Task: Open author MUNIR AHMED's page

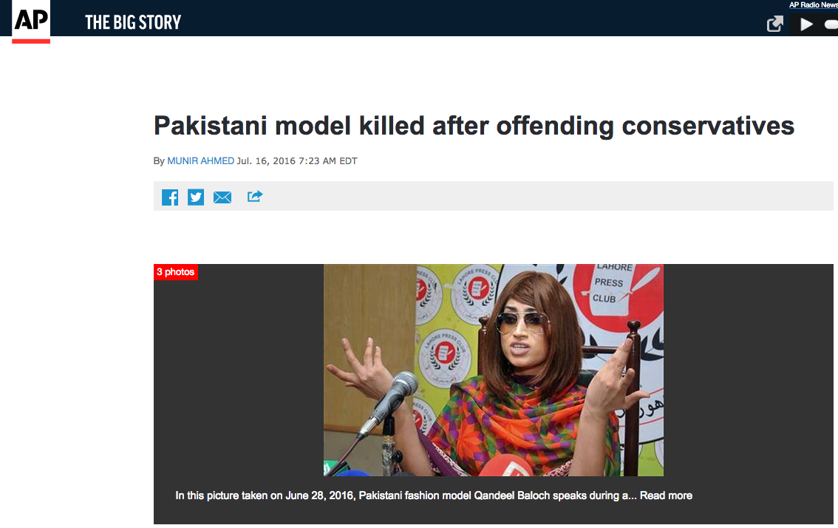Action: tap(200, 161)
